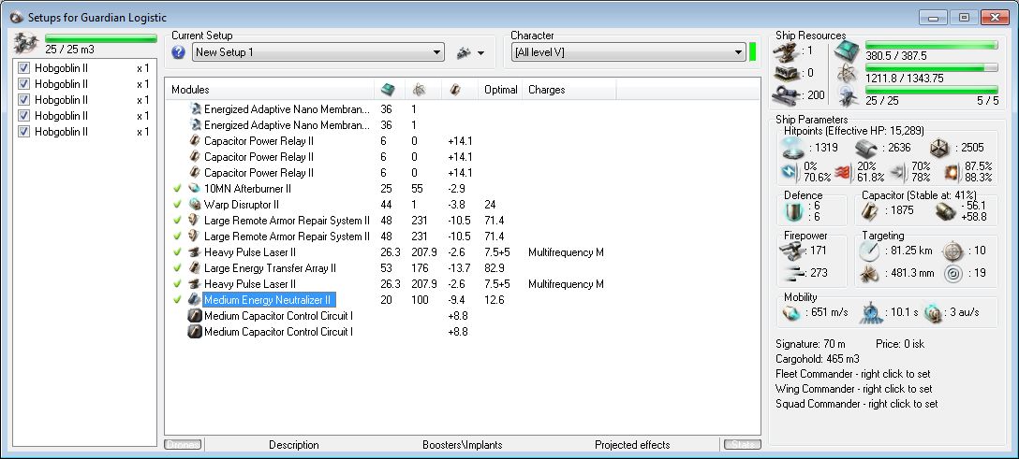Click the calibration icon showing 200
Screen dimensions: 1019x459
coord(786,95)
